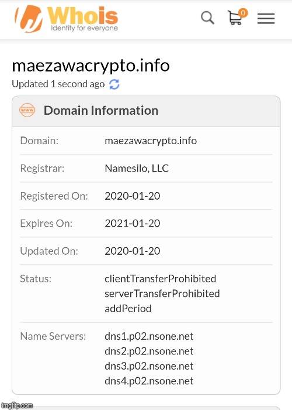Click the maezawacrypto.info page heading
292x410 pixels.
(91, 66)
